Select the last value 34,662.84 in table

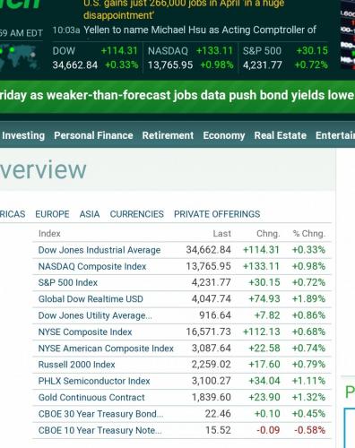click(209, 250)
